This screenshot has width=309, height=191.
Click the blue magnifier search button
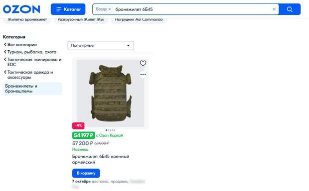point(290,9)
